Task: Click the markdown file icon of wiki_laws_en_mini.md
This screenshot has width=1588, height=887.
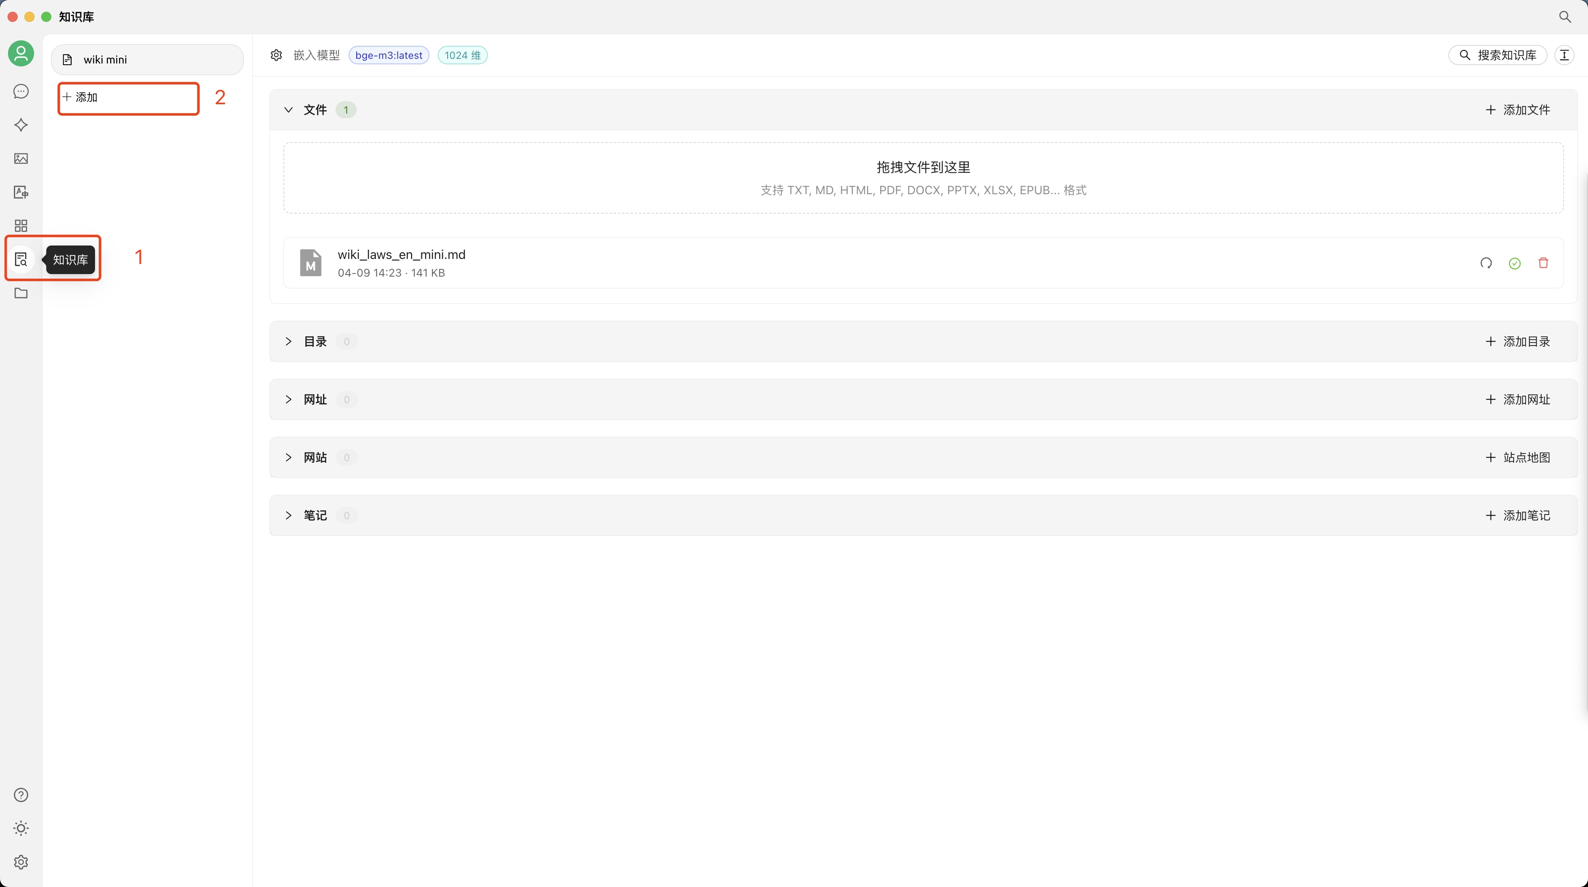Action: click(x=311, y=263)
